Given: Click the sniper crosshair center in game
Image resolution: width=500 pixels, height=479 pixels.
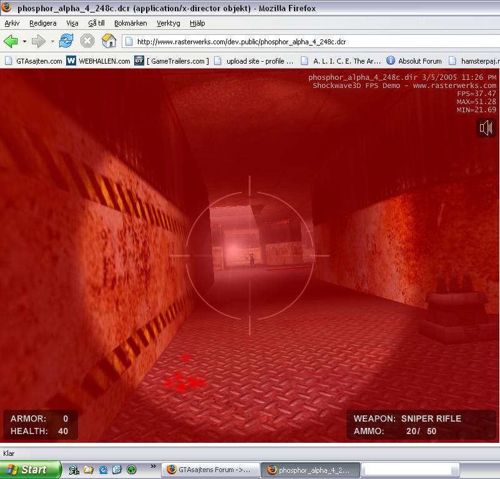Looking at the screenshot, I should click(250, 256).
